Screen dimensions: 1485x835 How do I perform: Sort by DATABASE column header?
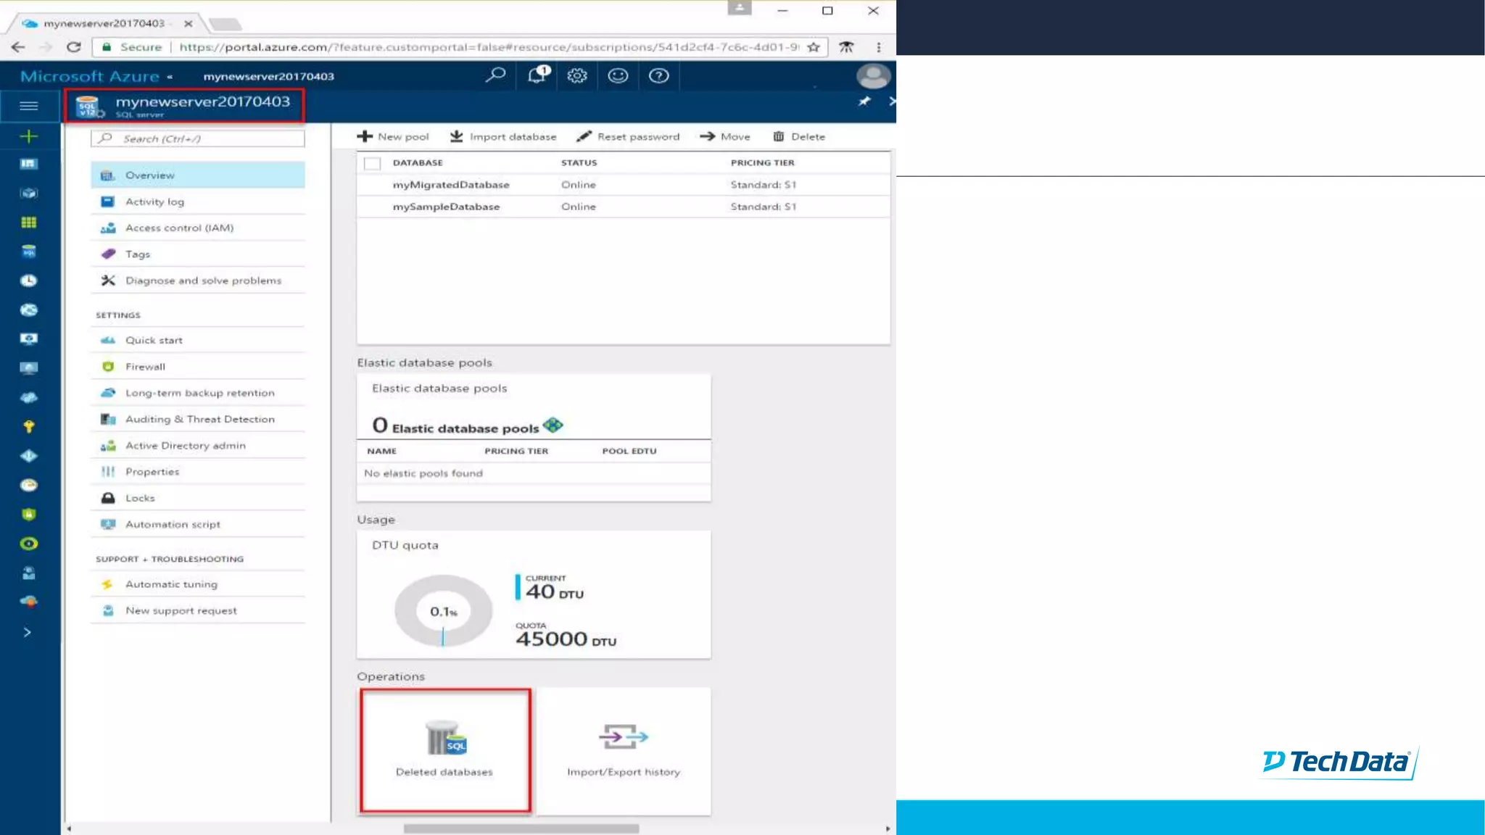pyautogui.click(x=418, y=163)
